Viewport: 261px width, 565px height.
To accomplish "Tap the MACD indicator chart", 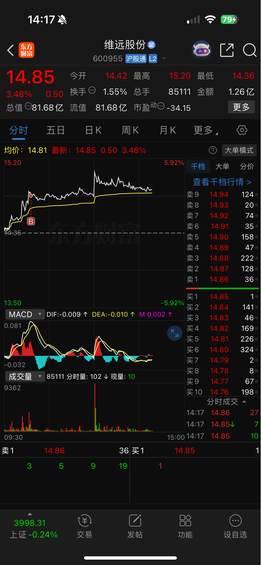I will point(94,345).
